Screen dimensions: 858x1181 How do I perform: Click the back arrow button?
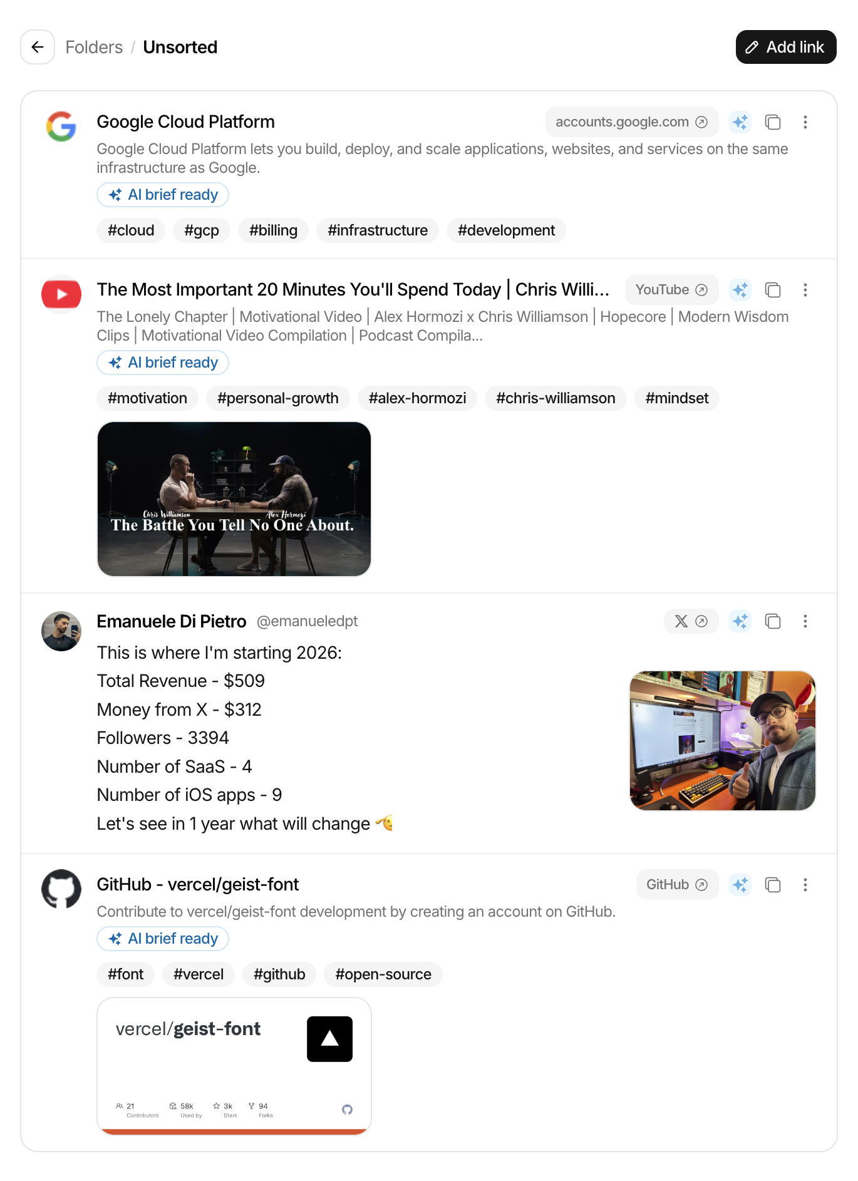coord(38,47)
